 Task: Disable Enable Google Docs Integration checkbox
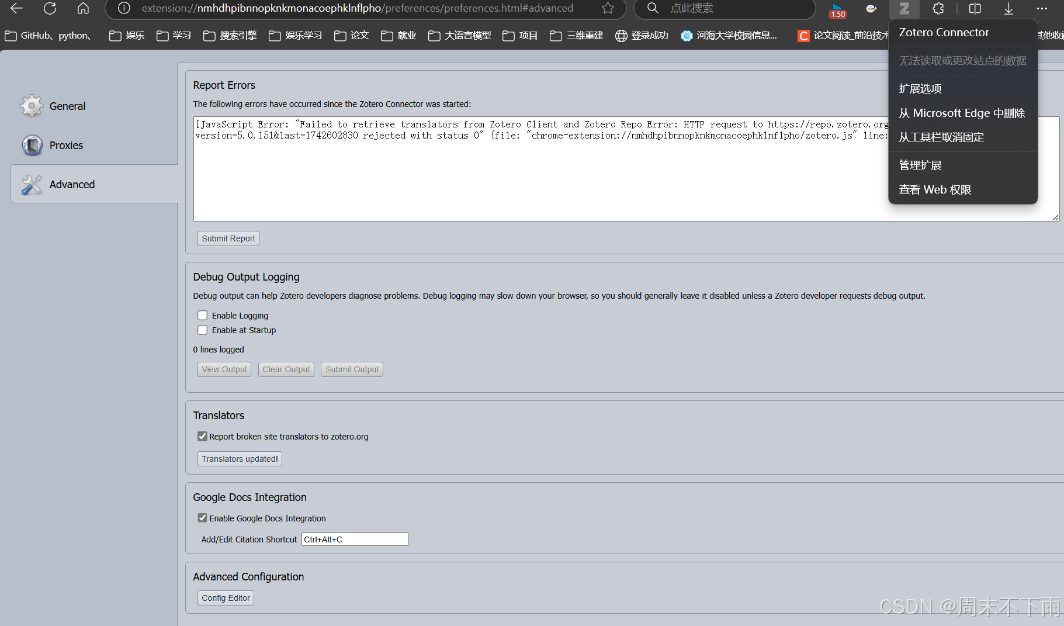[202, 518]
